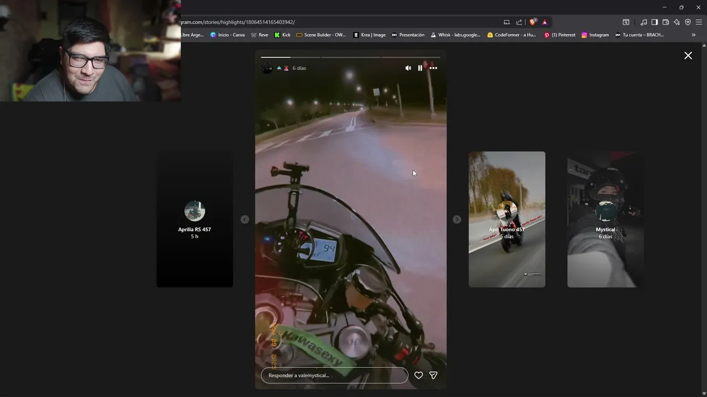The image size is (707, 397).
Task: Share the story using the paper plane icon
Action: pos(434,375)
